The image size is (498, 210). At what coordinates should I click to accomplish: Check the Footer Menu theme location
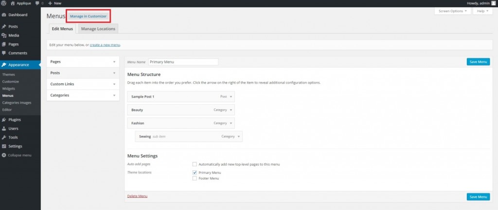click(x=195, y=178)
